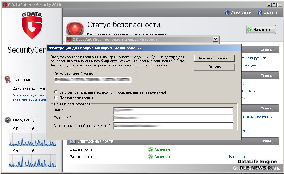The width and height of the screenshot is (284, 174).
Task: Click the topmost Опции button
Action: (x=268, y=50)
